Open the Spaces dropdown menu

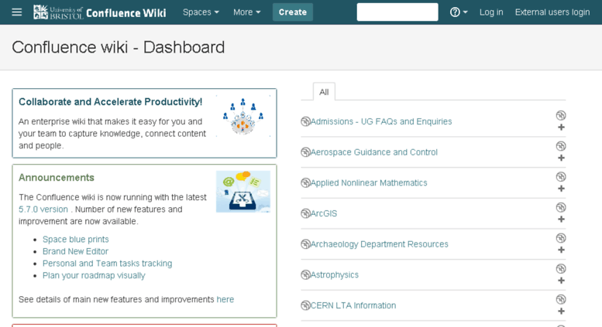[201, 12]
